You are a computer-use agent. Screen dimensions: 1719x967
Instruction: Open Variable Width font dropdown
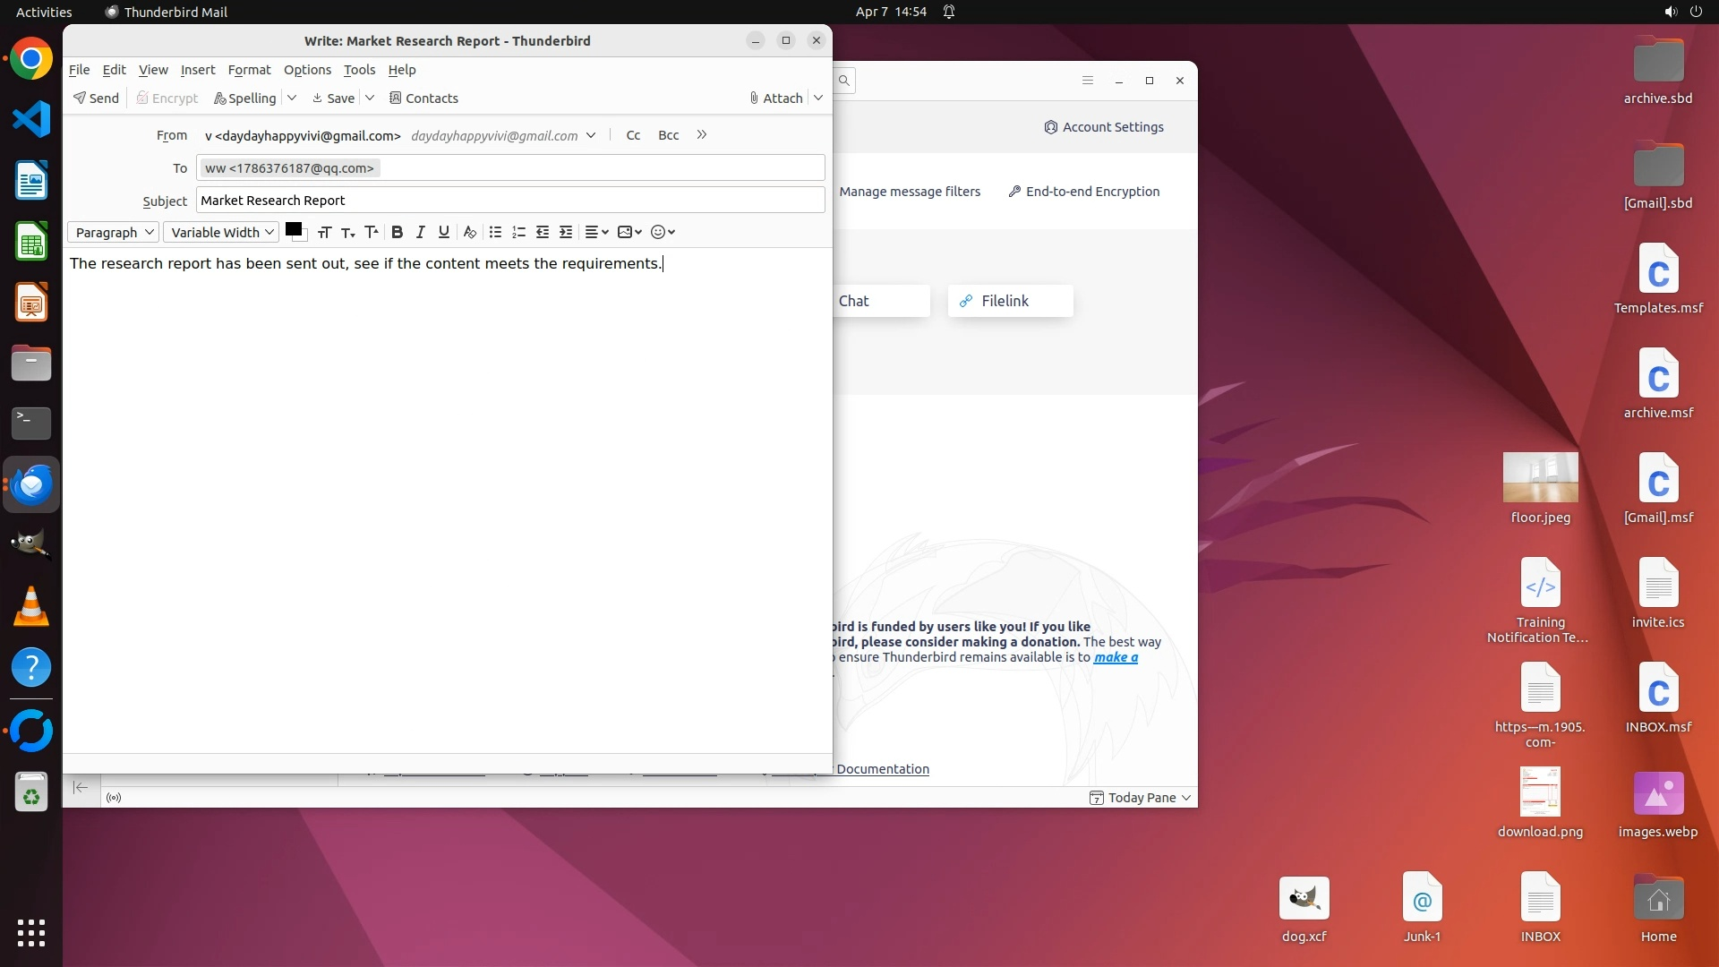(221, 232)
